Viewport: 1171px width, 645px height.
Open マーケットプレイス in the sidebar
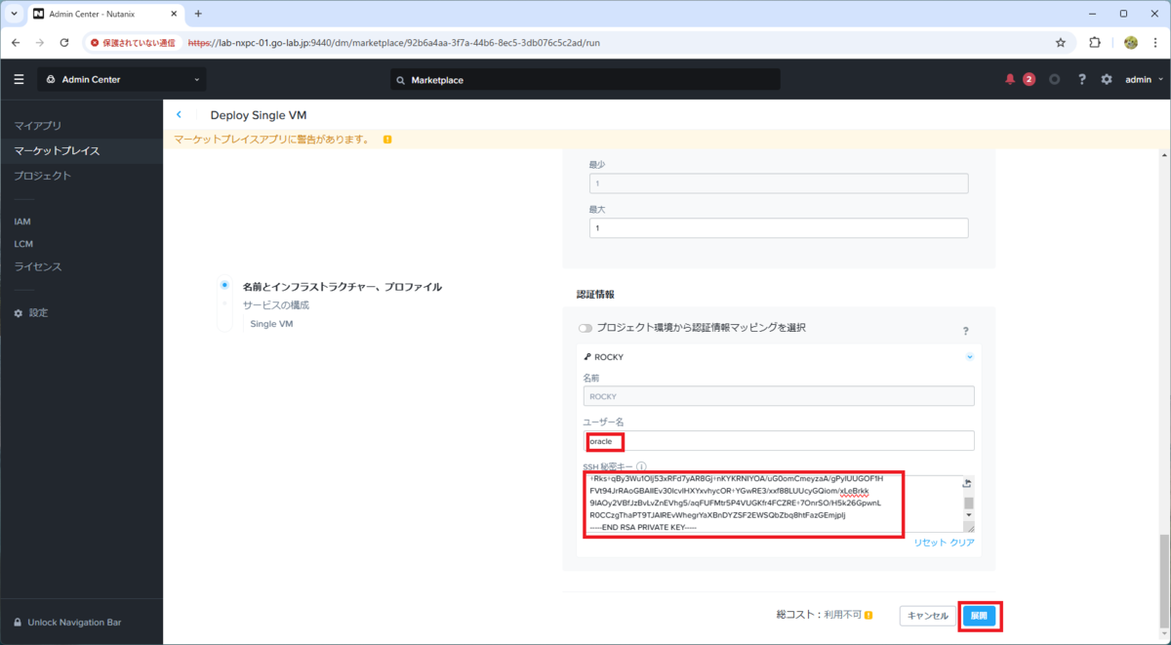click(x=57, y=151)
